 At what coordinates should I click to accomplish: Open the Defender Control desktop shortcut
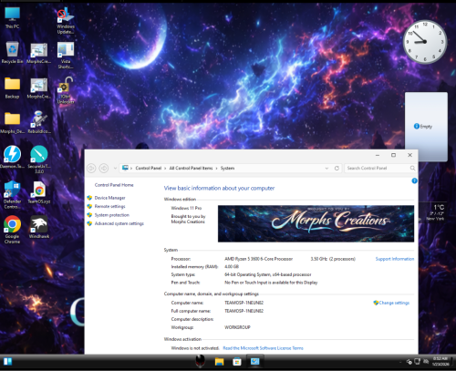[x=12, y=194]
